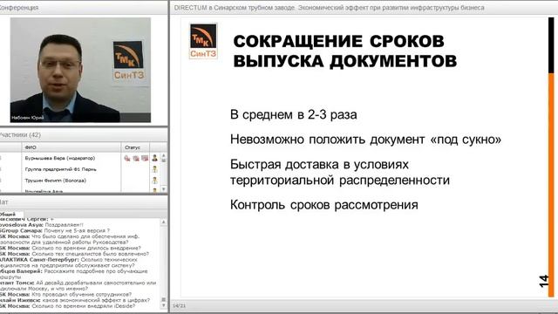Screen dimensions: 558x314
Task: Click the presentation title bar starting with DIRECTUM
Action: click(x=330, y=8)
